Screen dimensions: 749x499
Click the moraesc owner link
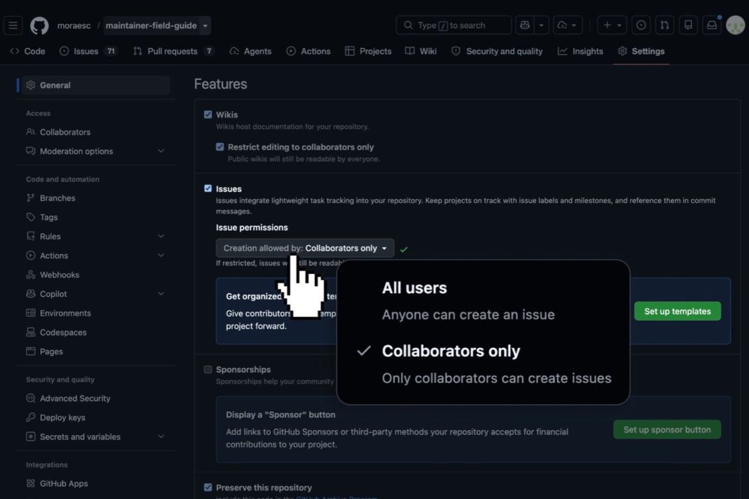pos(74,26)
